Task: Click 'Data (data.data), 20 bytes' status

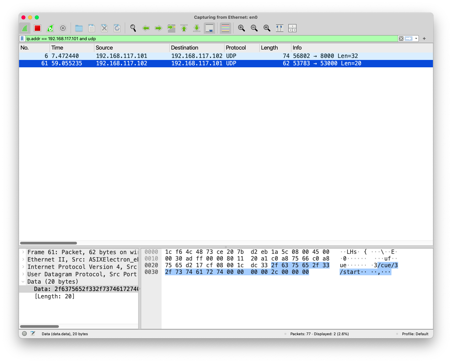Action: tap(65, 334)
